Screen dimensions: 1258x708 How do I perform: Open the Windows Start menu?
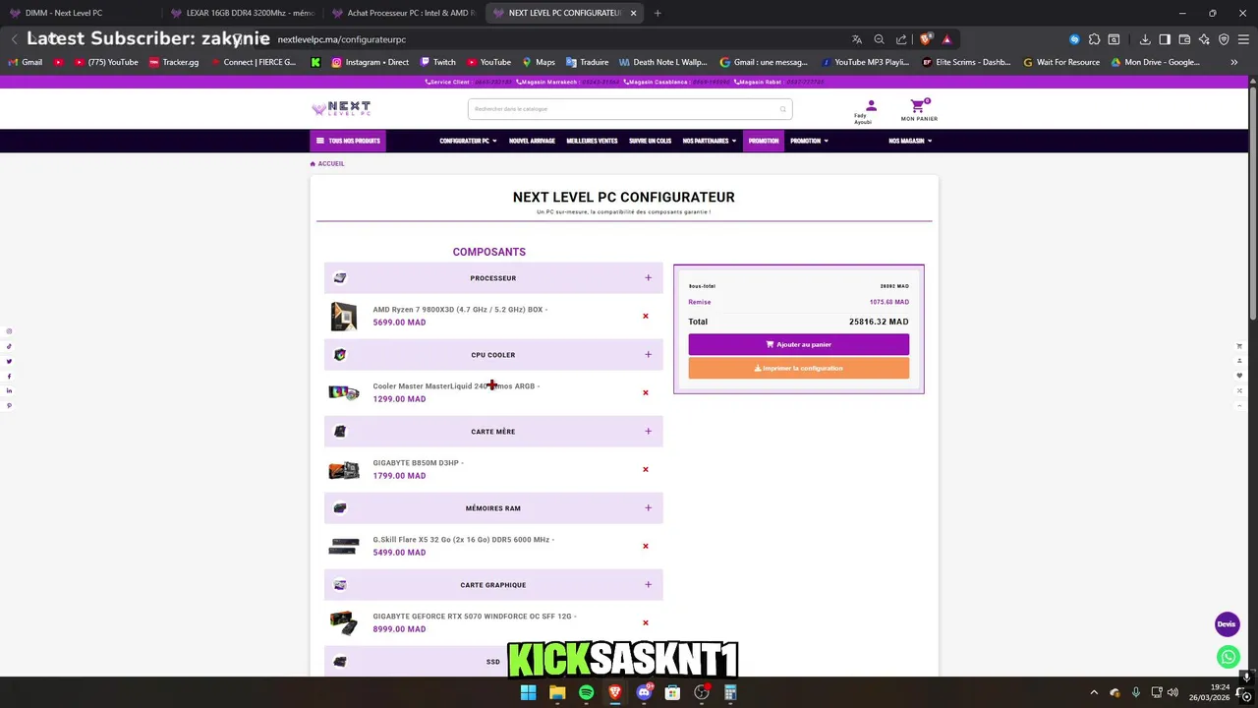[x=528, y=692]
